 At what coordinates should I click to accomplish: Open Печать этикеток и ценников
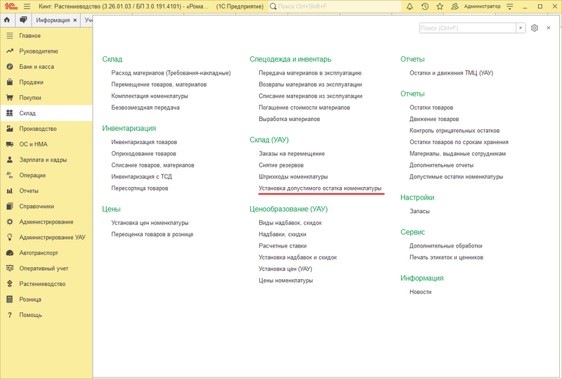pyautogui.click(x=446, y=257)
